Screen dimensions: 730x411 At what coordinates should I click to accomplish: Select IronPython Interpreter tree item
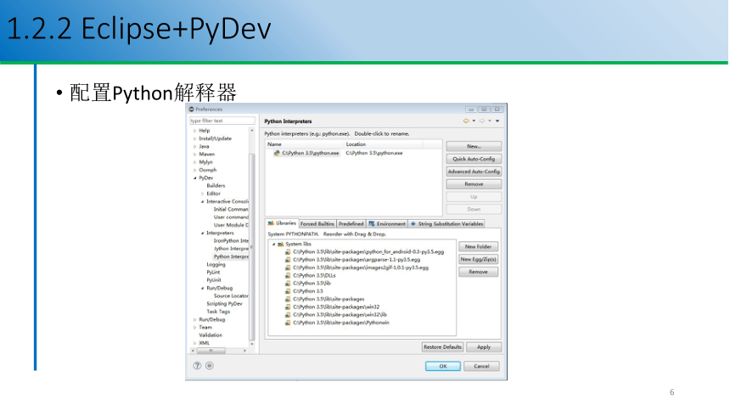[231, 241]
